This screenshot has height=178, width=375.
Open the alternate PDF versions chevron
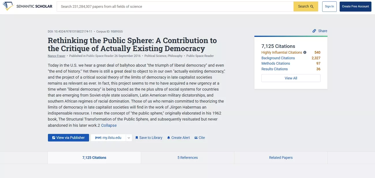tap(129, 138)
